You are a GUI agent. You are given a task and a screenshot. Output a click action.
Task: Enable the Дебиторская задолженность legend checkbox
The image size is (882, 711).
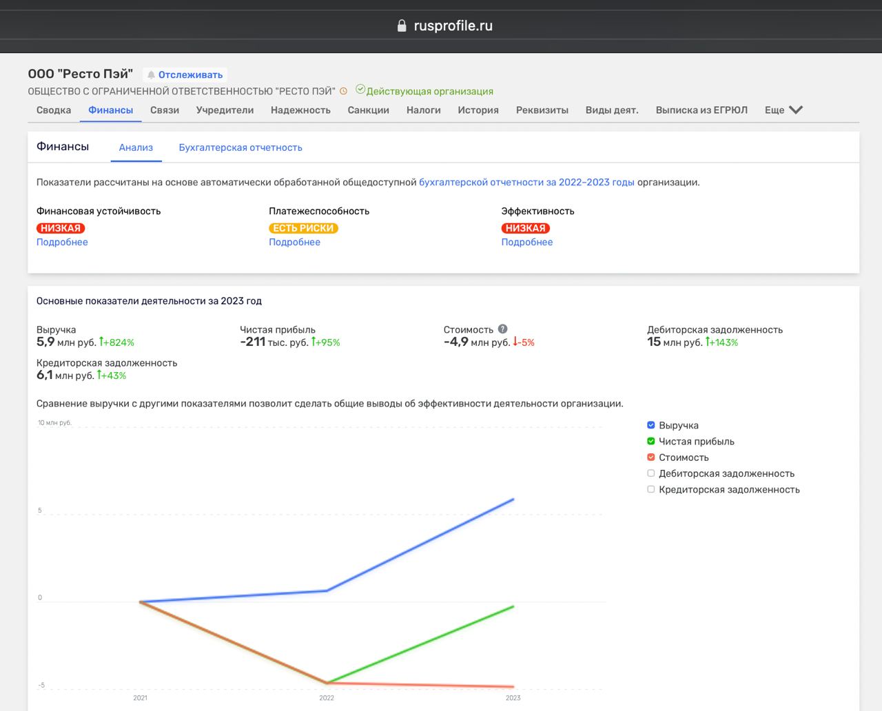651,473
